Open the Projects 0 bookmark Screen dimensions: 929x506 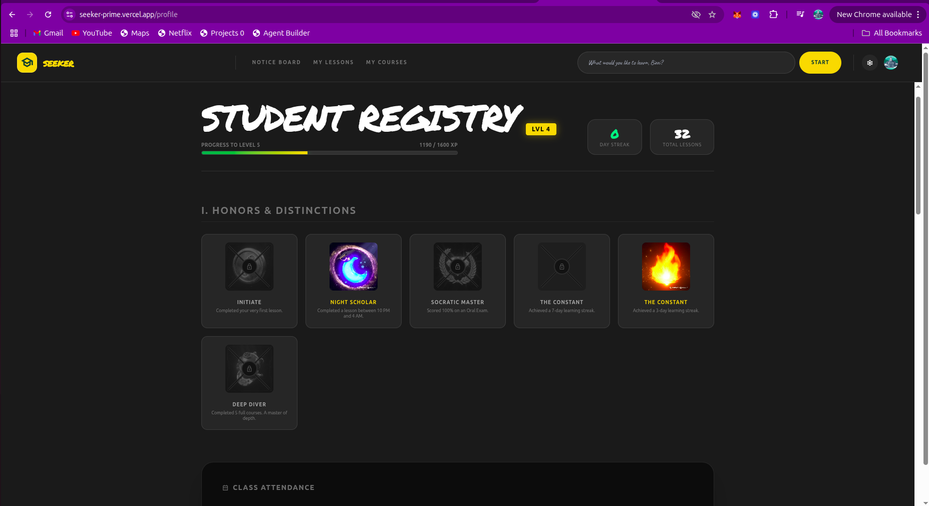click(x=222, y=33)
